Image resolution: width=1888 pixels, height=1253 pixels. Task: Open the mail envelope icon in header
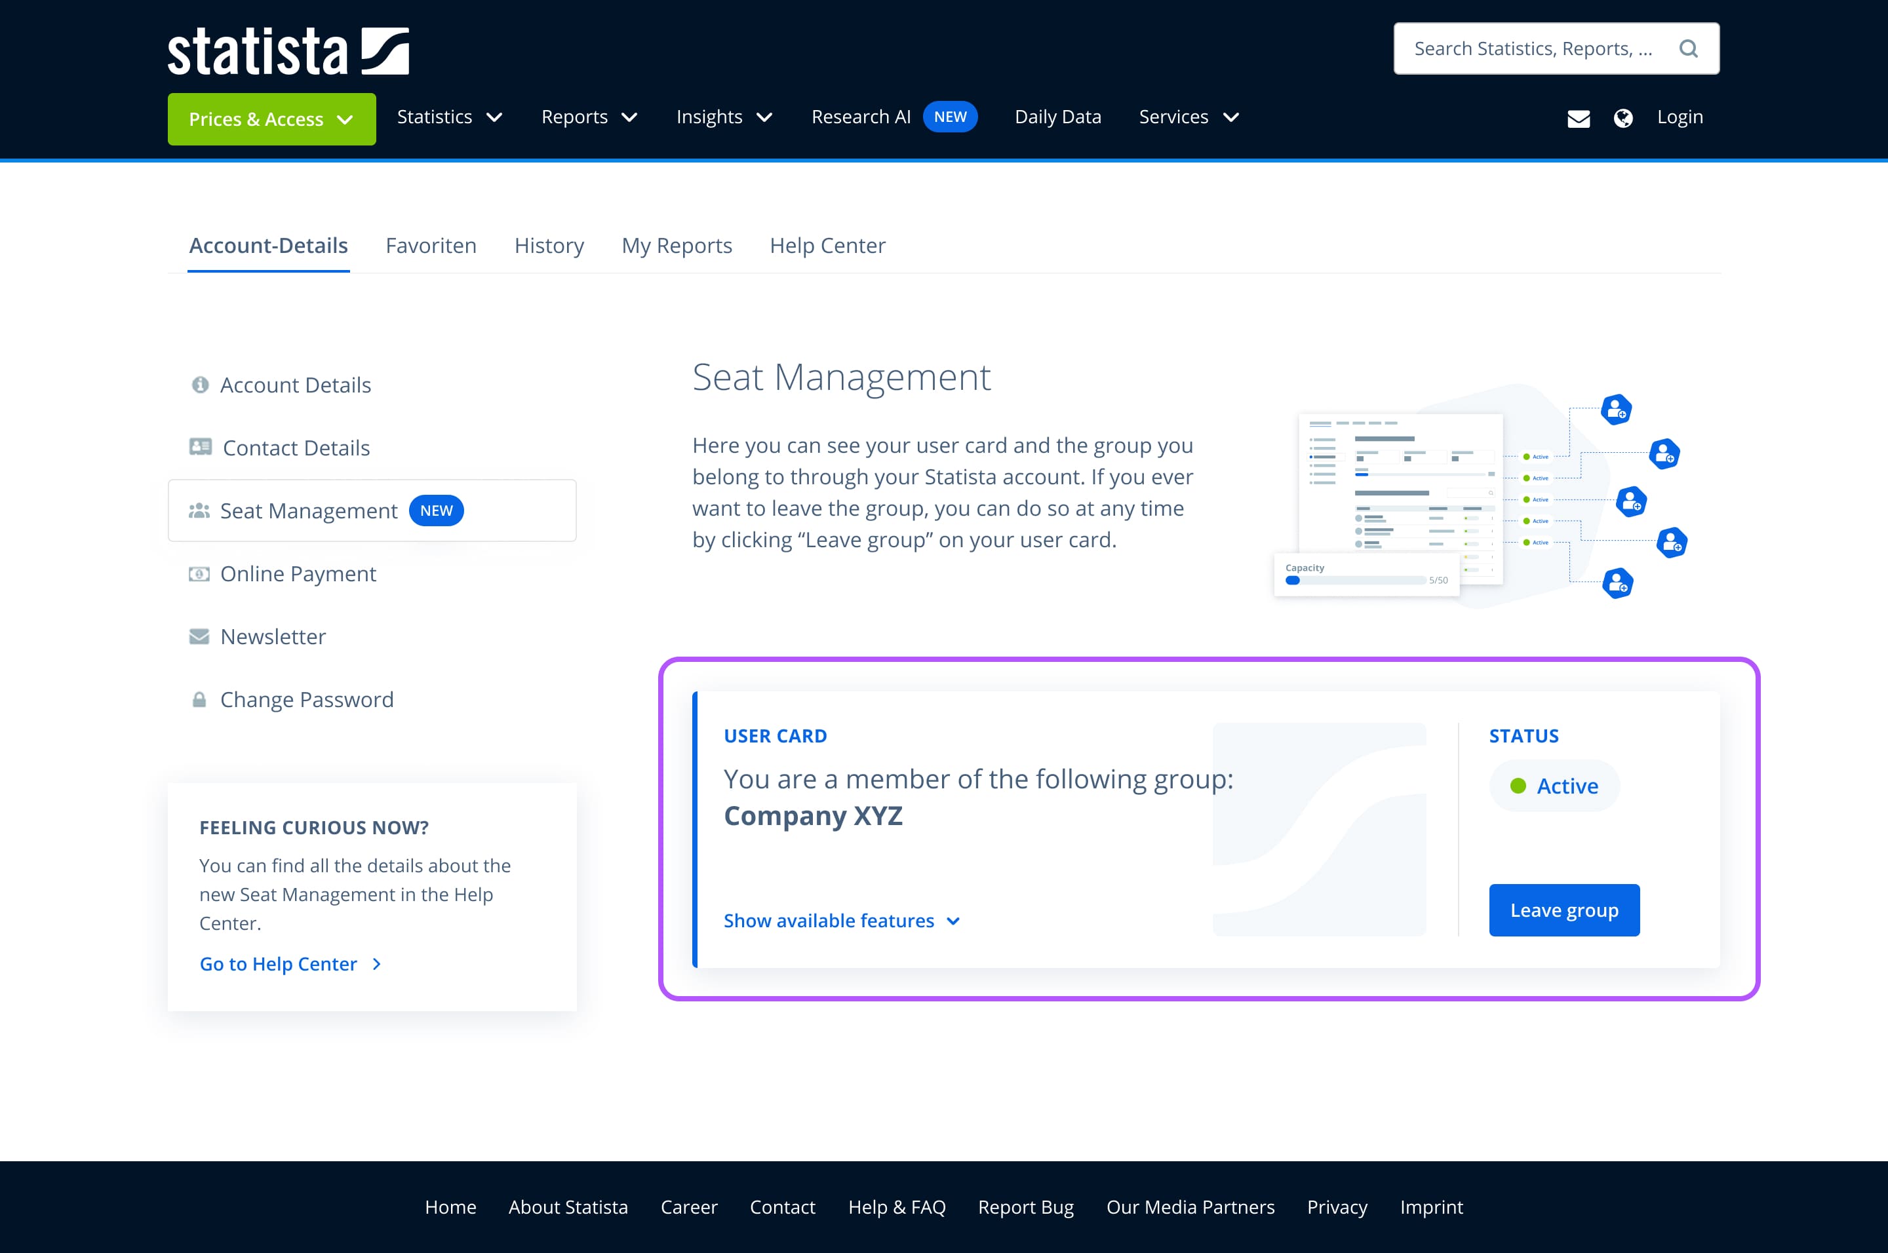pos(1578,118)
